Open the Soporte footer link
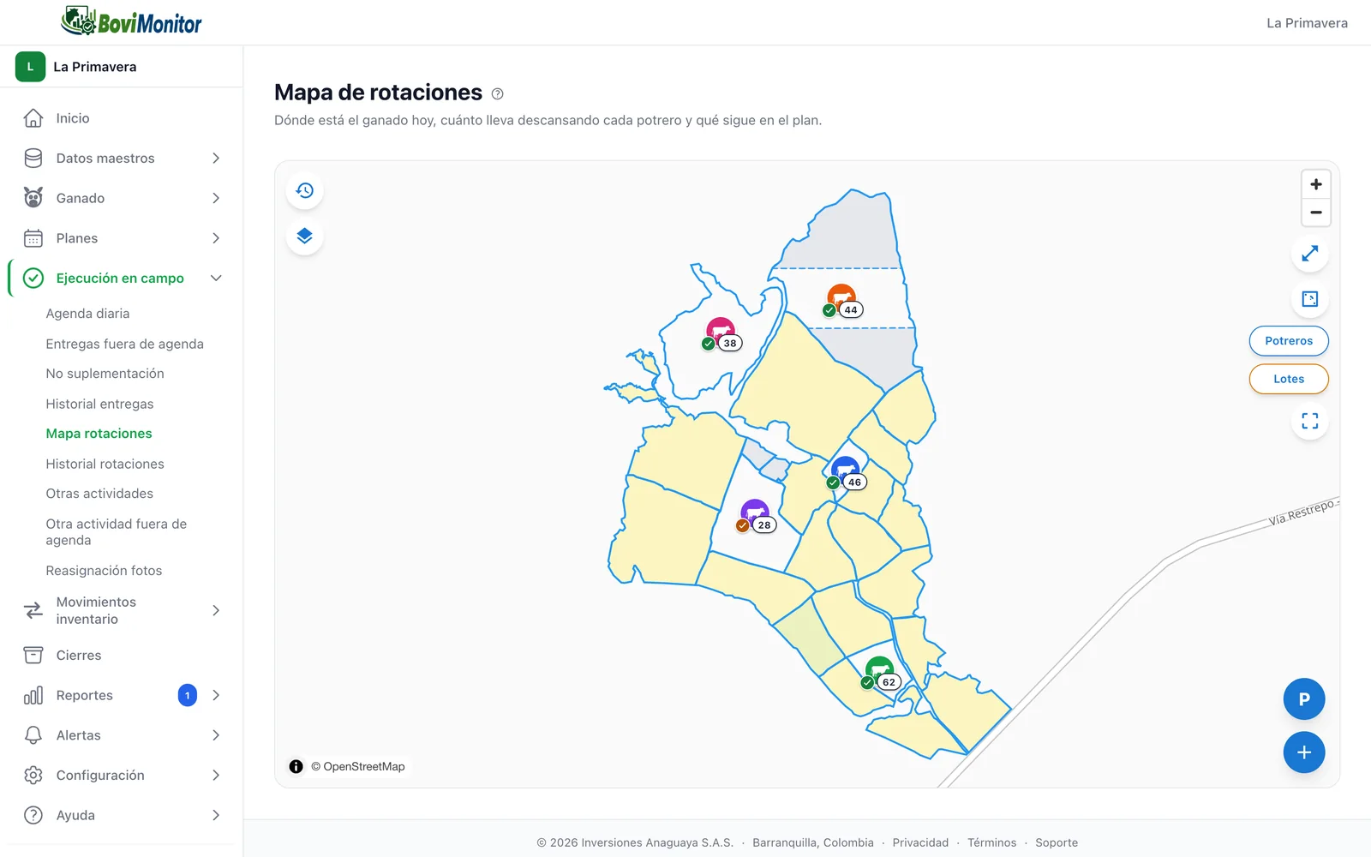Screen dimensions: 1371x857 (x=1057, y=842)
